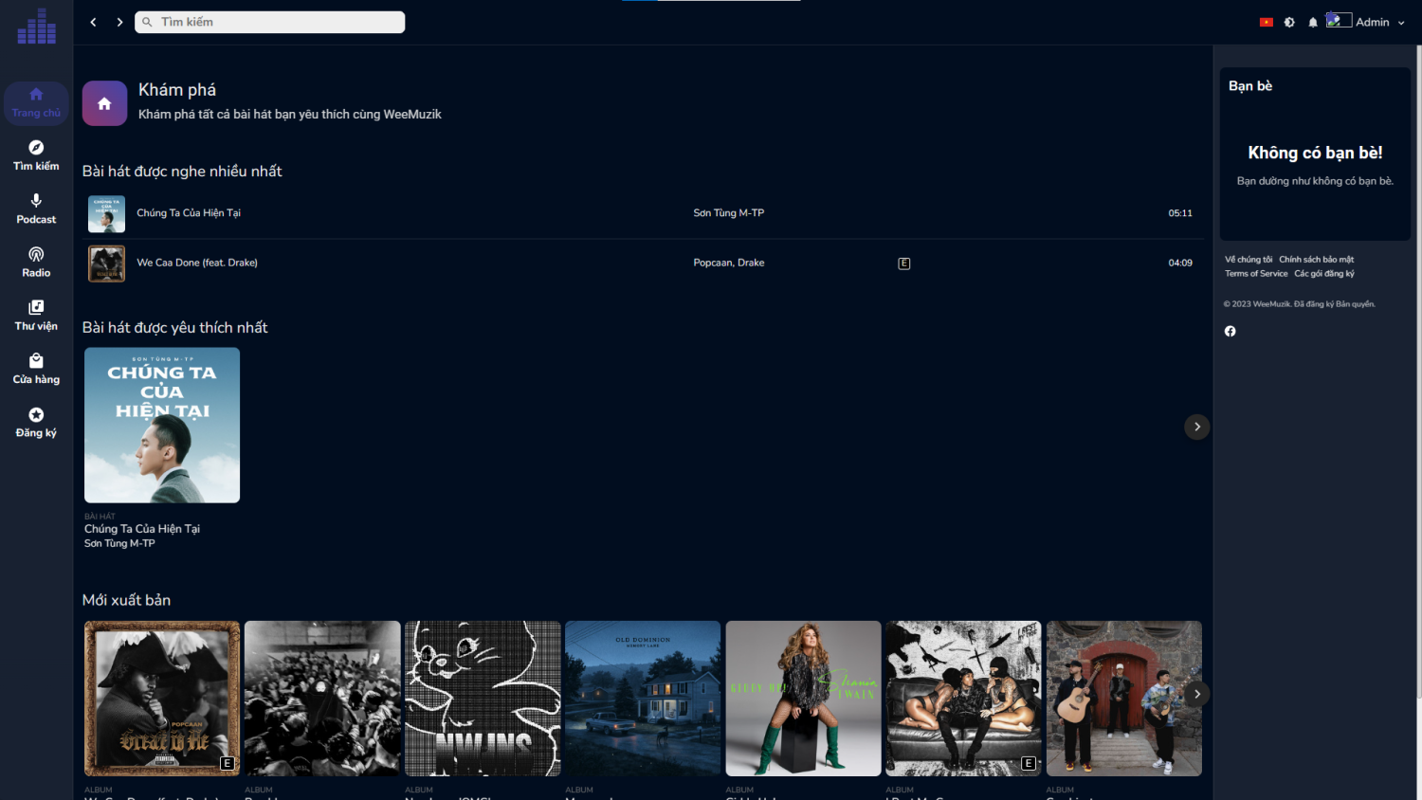Open the Podcast section
The image size is (1422, 800).
pyautogui.click(x=36, y=209)
